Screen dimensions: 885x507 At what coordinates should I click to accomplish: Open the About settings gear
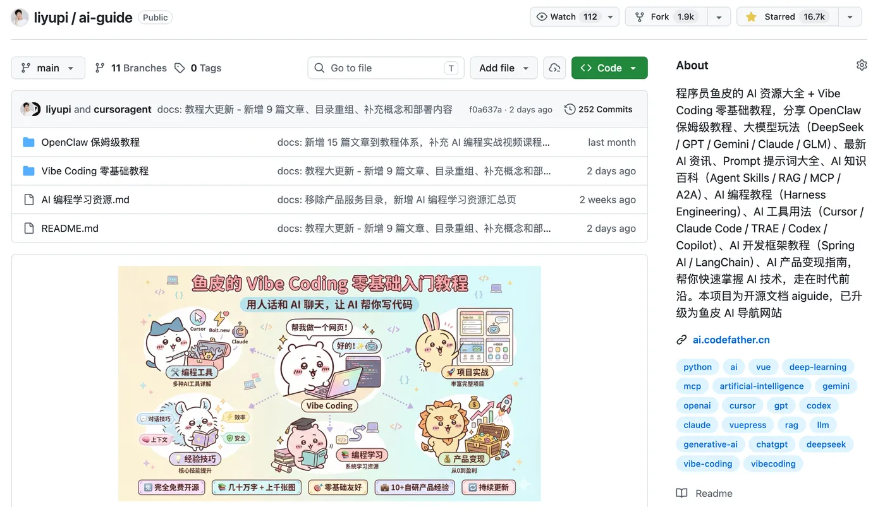coord(862,65)
